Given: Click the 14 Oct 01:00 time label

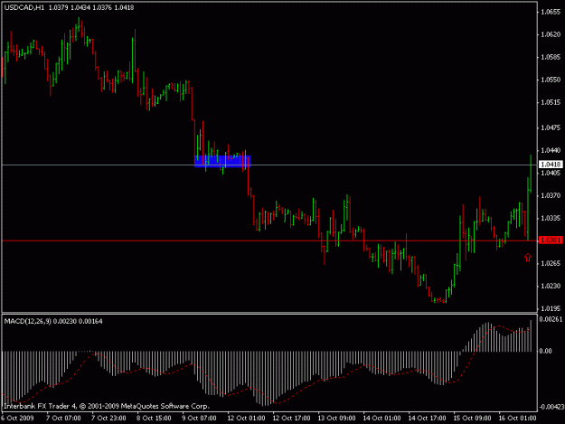Looking at the screenshot, I should [x=382, y=419].
